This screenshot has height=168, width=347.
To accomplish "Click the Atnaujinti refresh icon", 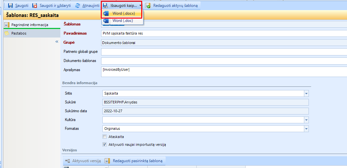I will (x=78, y=6).
